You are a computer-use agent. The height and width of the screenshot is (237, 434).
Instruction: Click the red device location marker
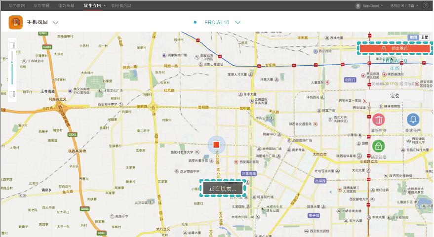(x=216, y=145)
